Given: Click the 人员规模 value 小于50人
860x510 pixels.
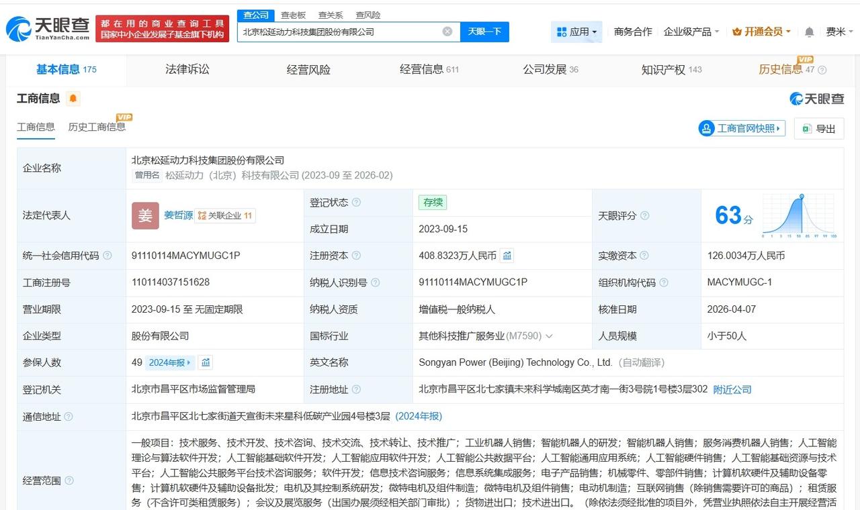Looking at the screenshot, I should coord(727,336).
